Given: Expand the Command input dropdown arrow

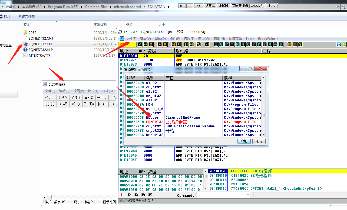Looking at the screenshot, I should click(248, 195).
